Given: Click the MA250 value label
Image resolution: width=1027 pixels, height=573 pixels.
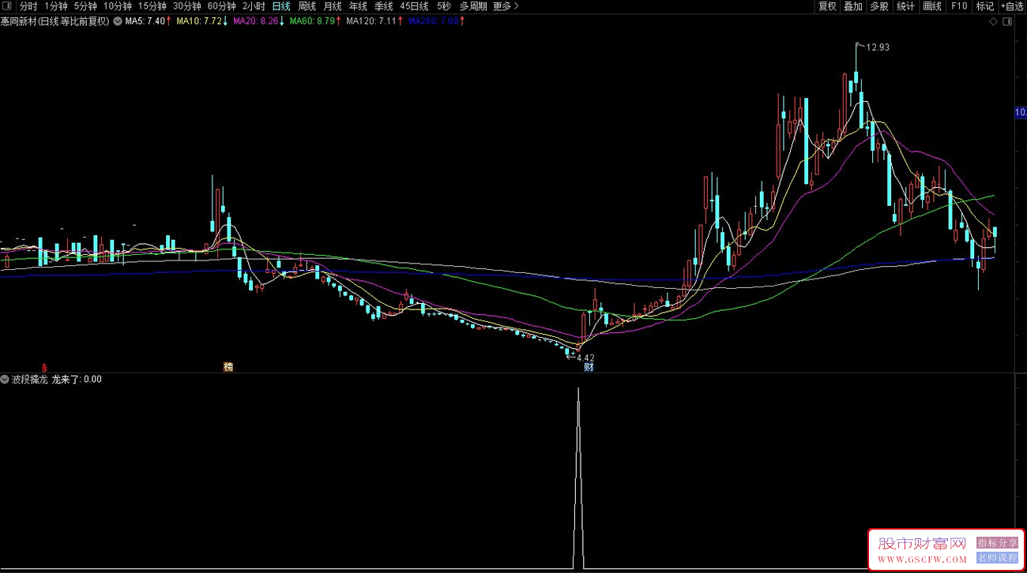Looking at the screenshot, I should click(433, 21).
